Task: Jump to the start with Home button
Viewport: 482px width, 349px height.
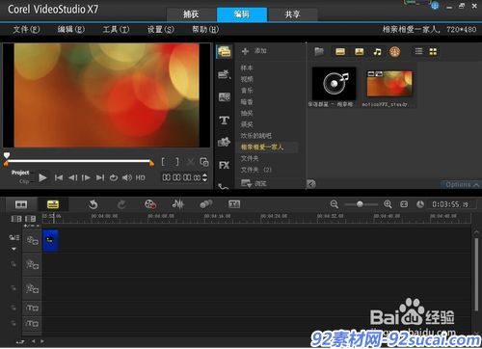Action: [59, 177]
